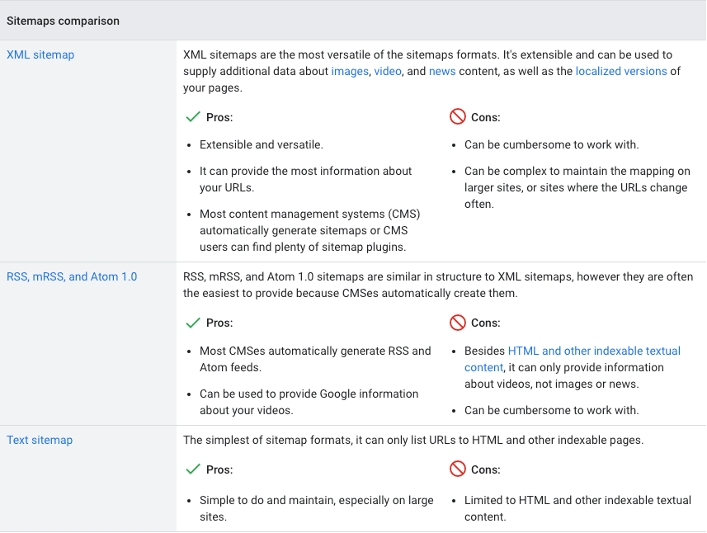Click the red Cons icon in RSS row

[x=458, y=323]
